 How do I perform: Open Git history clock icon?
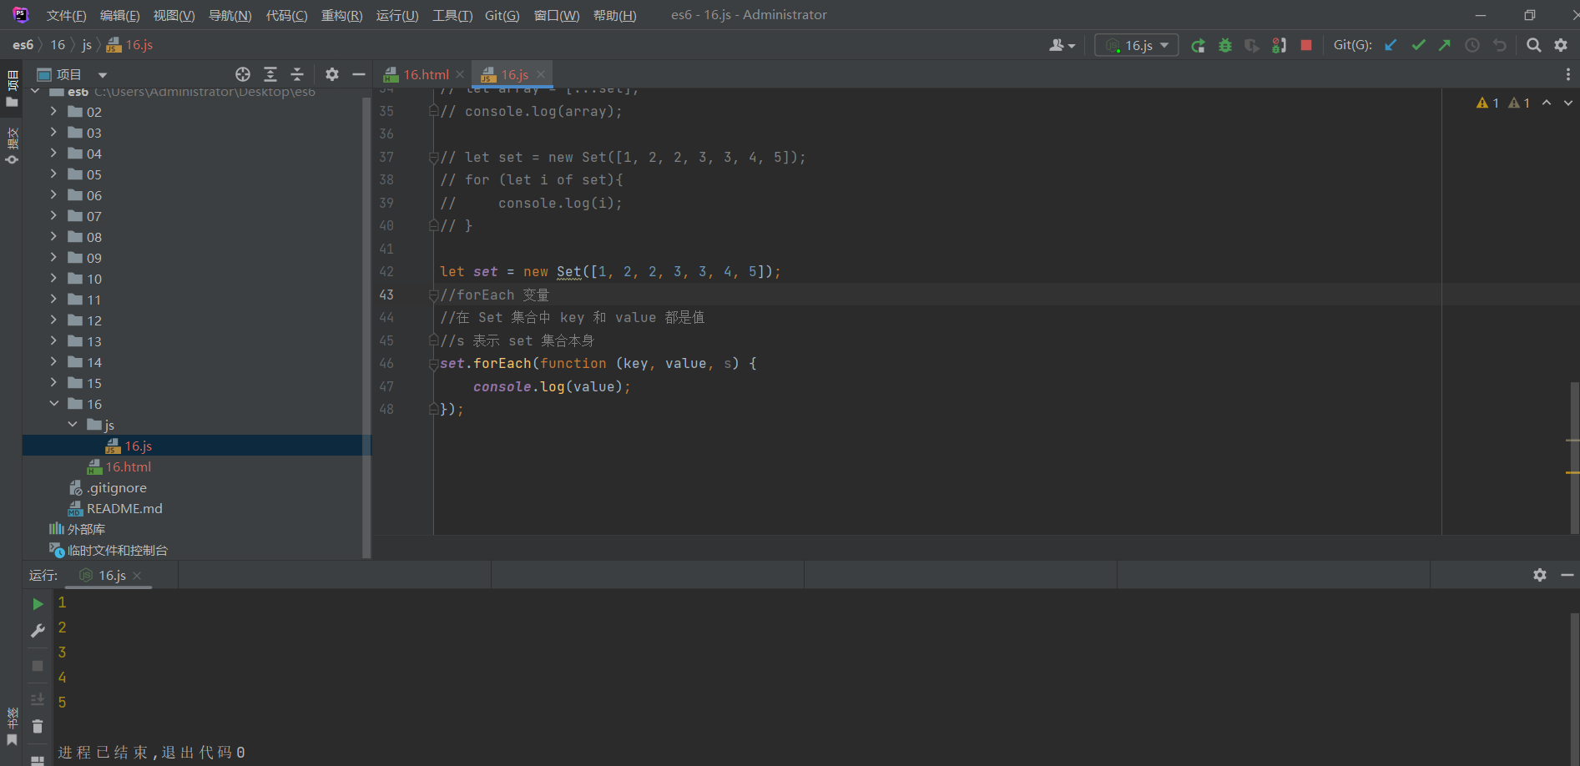click(x=1472, y=45)
